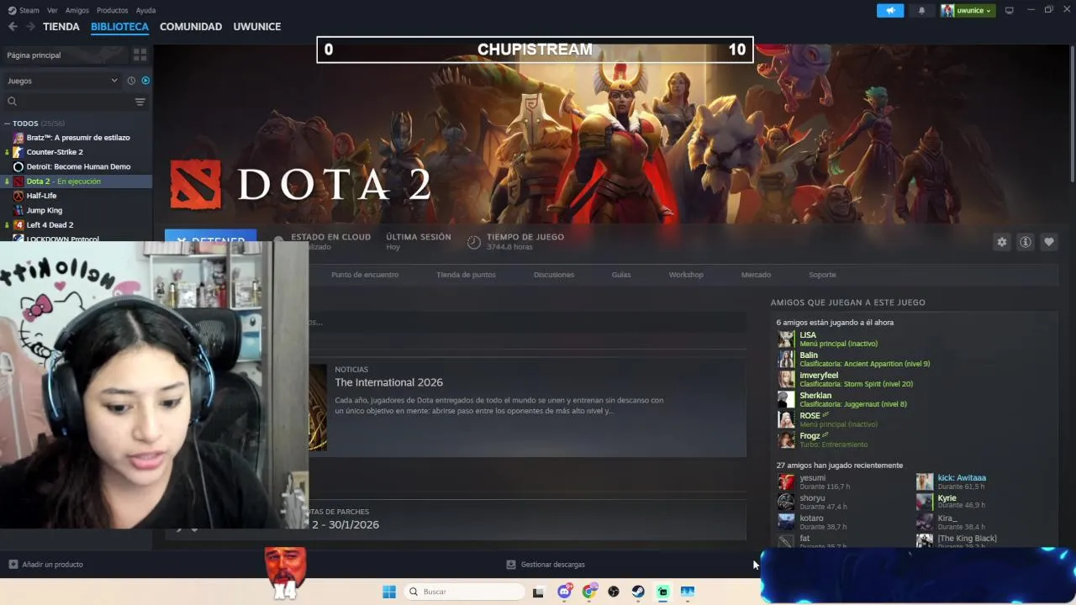Open the Amigos menu
Viewport: 1076px width, 605px height.
click(x=76, y=10)
